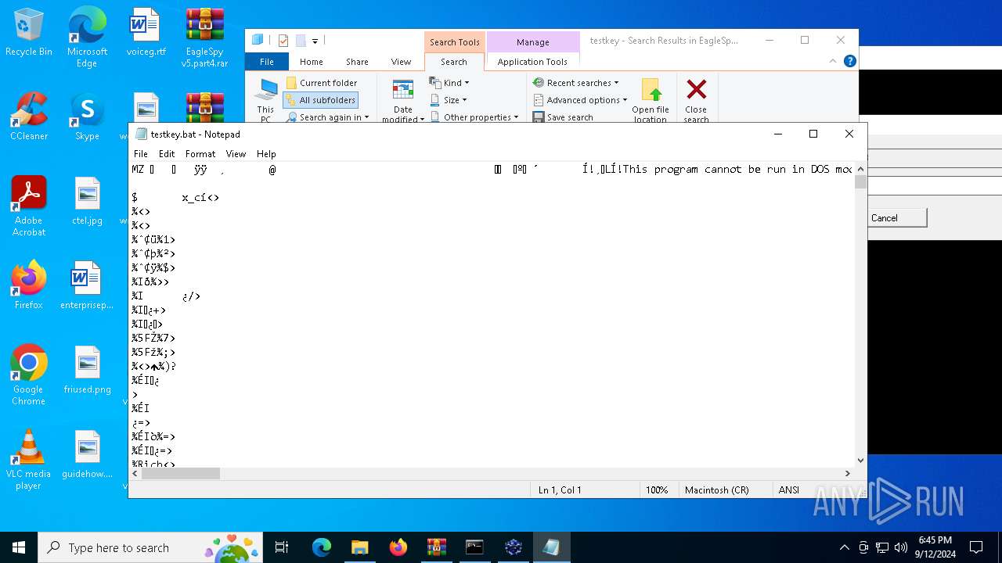Open ctel.jpg image file on desktop

pos(87,202)
